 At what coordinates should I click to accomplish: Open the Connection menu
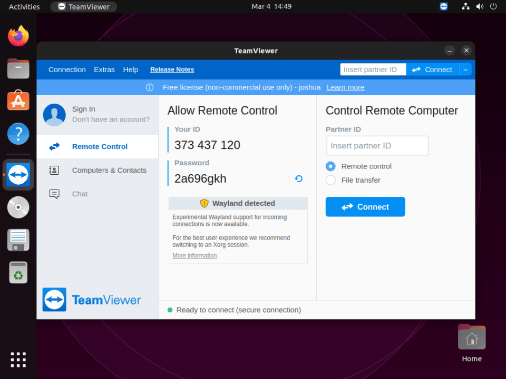click(67, 69)
